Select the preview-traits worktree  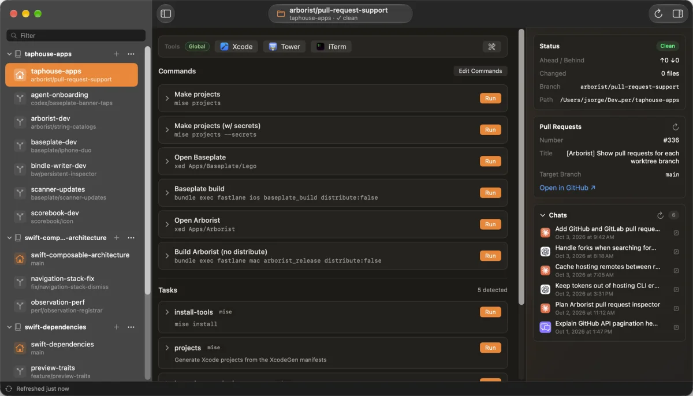pos(72,372)
